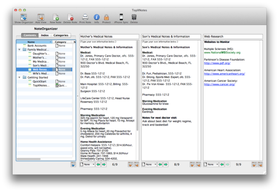Select the My Medica... note
Image resolution: width=279 pixels, height=192 pixels.
[41, 62]
